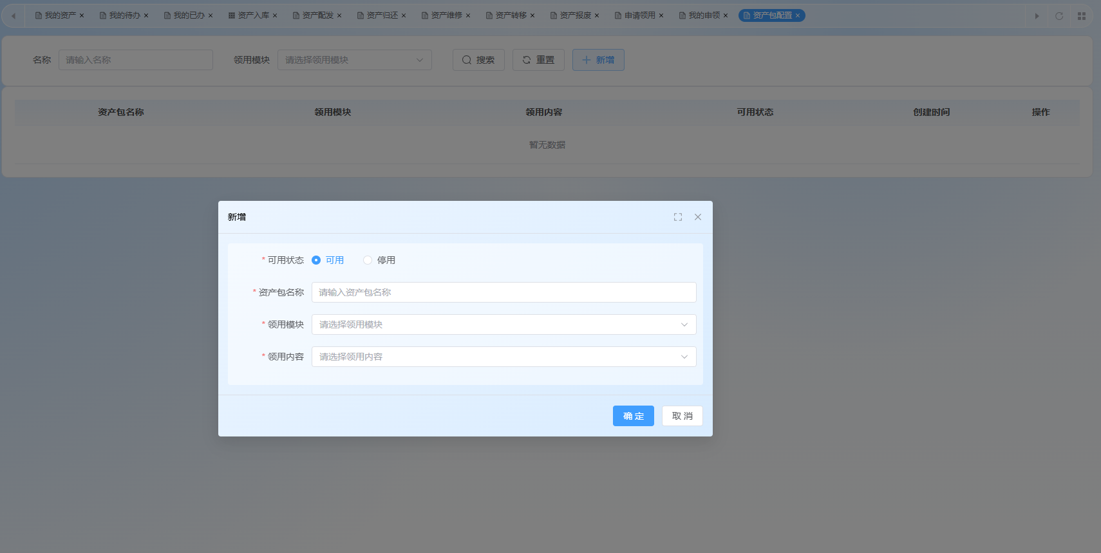This screenshot has width=1101, height=553.
Task: Close the 资产转移 tab
Action: [532, 15]
